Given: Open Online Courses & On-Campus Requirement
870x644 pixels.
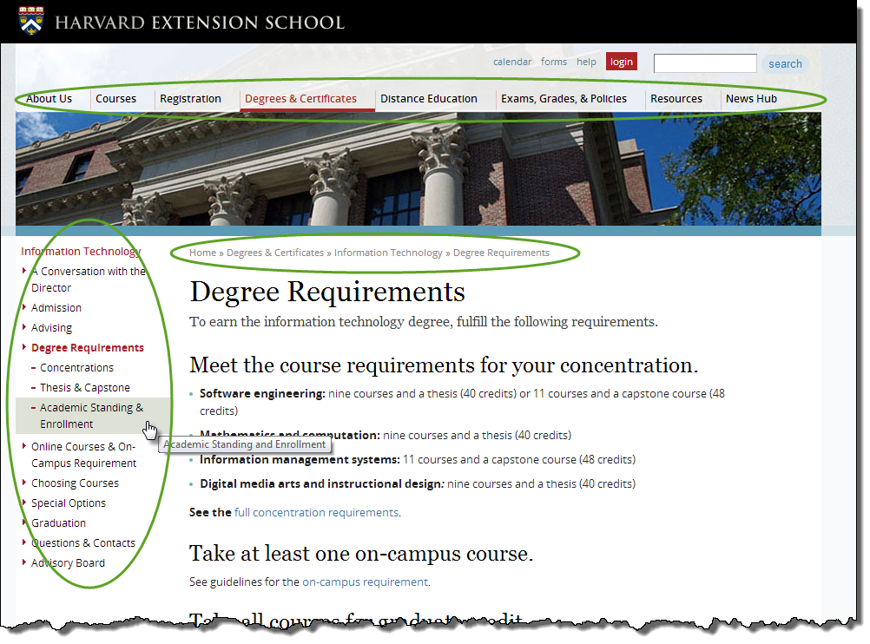Looking at the screenshot, I should 83,455.
